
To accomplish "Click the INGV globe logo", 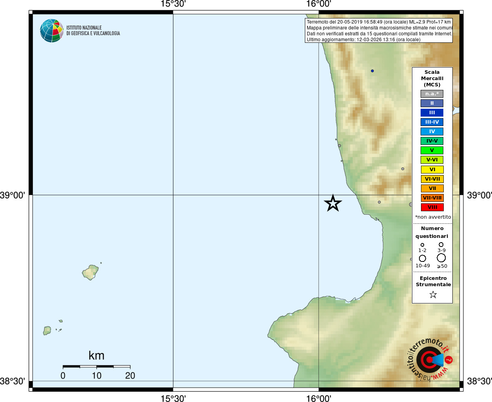I will [52, 31].
